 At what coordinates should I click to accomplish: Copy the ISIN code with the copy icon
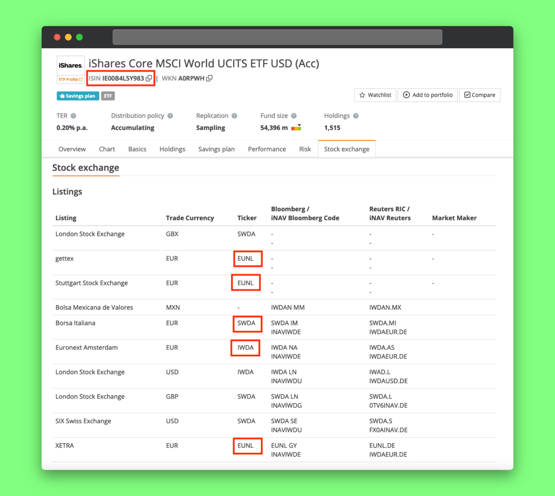pos(148,79)
